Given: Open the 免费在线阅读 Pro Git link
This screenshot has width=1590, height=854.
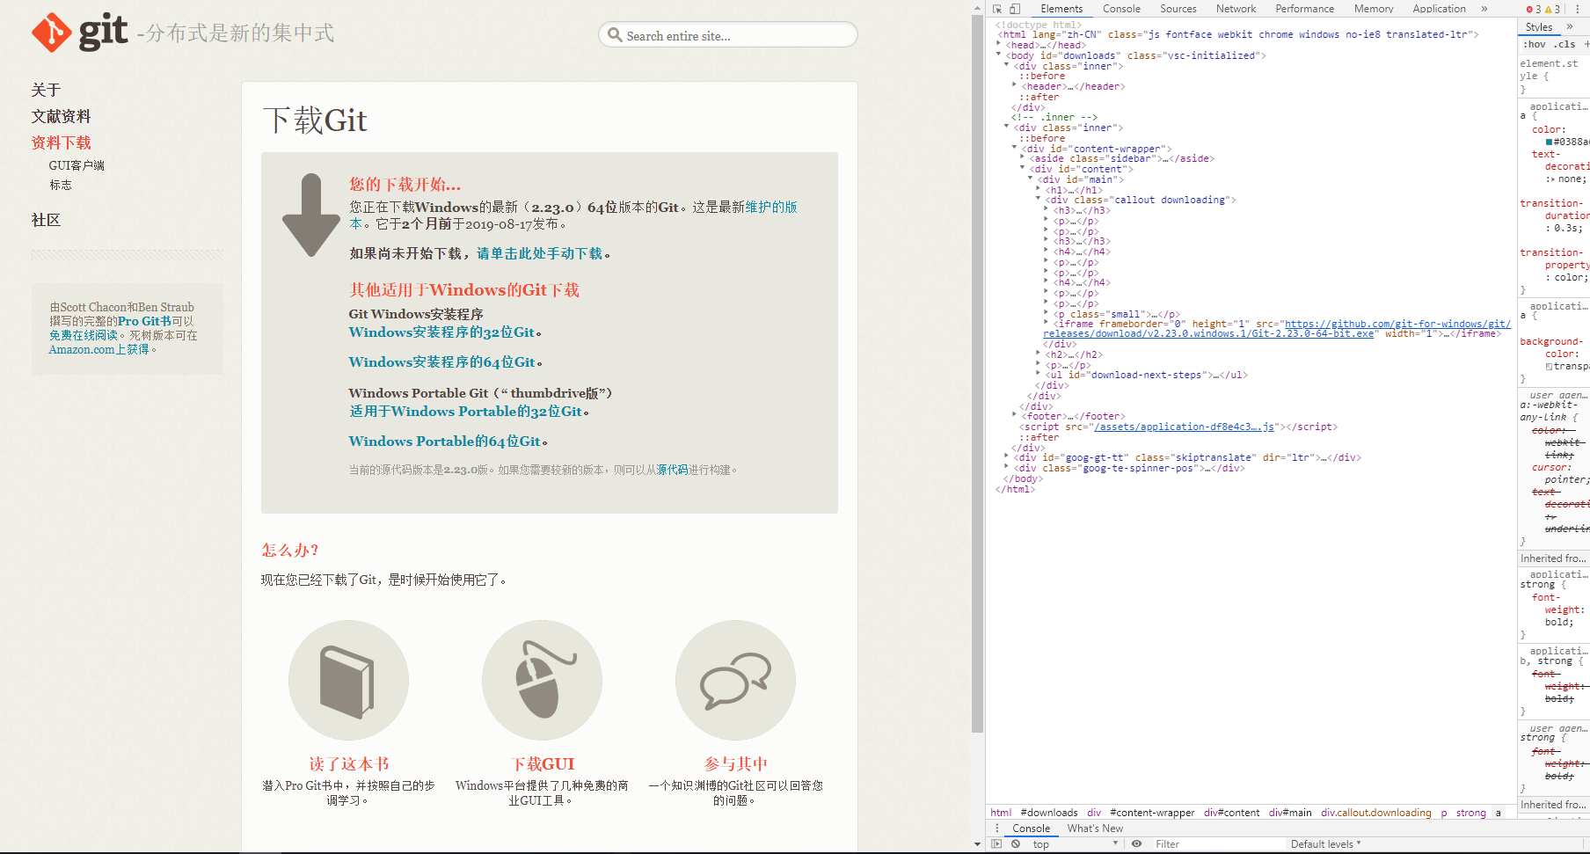Looking at the screenshot, I should pyautogui.click(x=84, y=335).
